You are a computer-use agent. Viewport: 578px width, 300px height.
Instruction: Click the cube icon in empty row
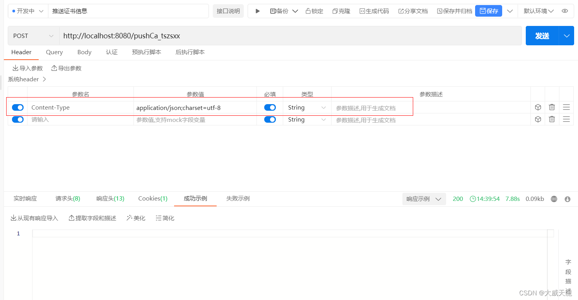(x=538, y=119)
